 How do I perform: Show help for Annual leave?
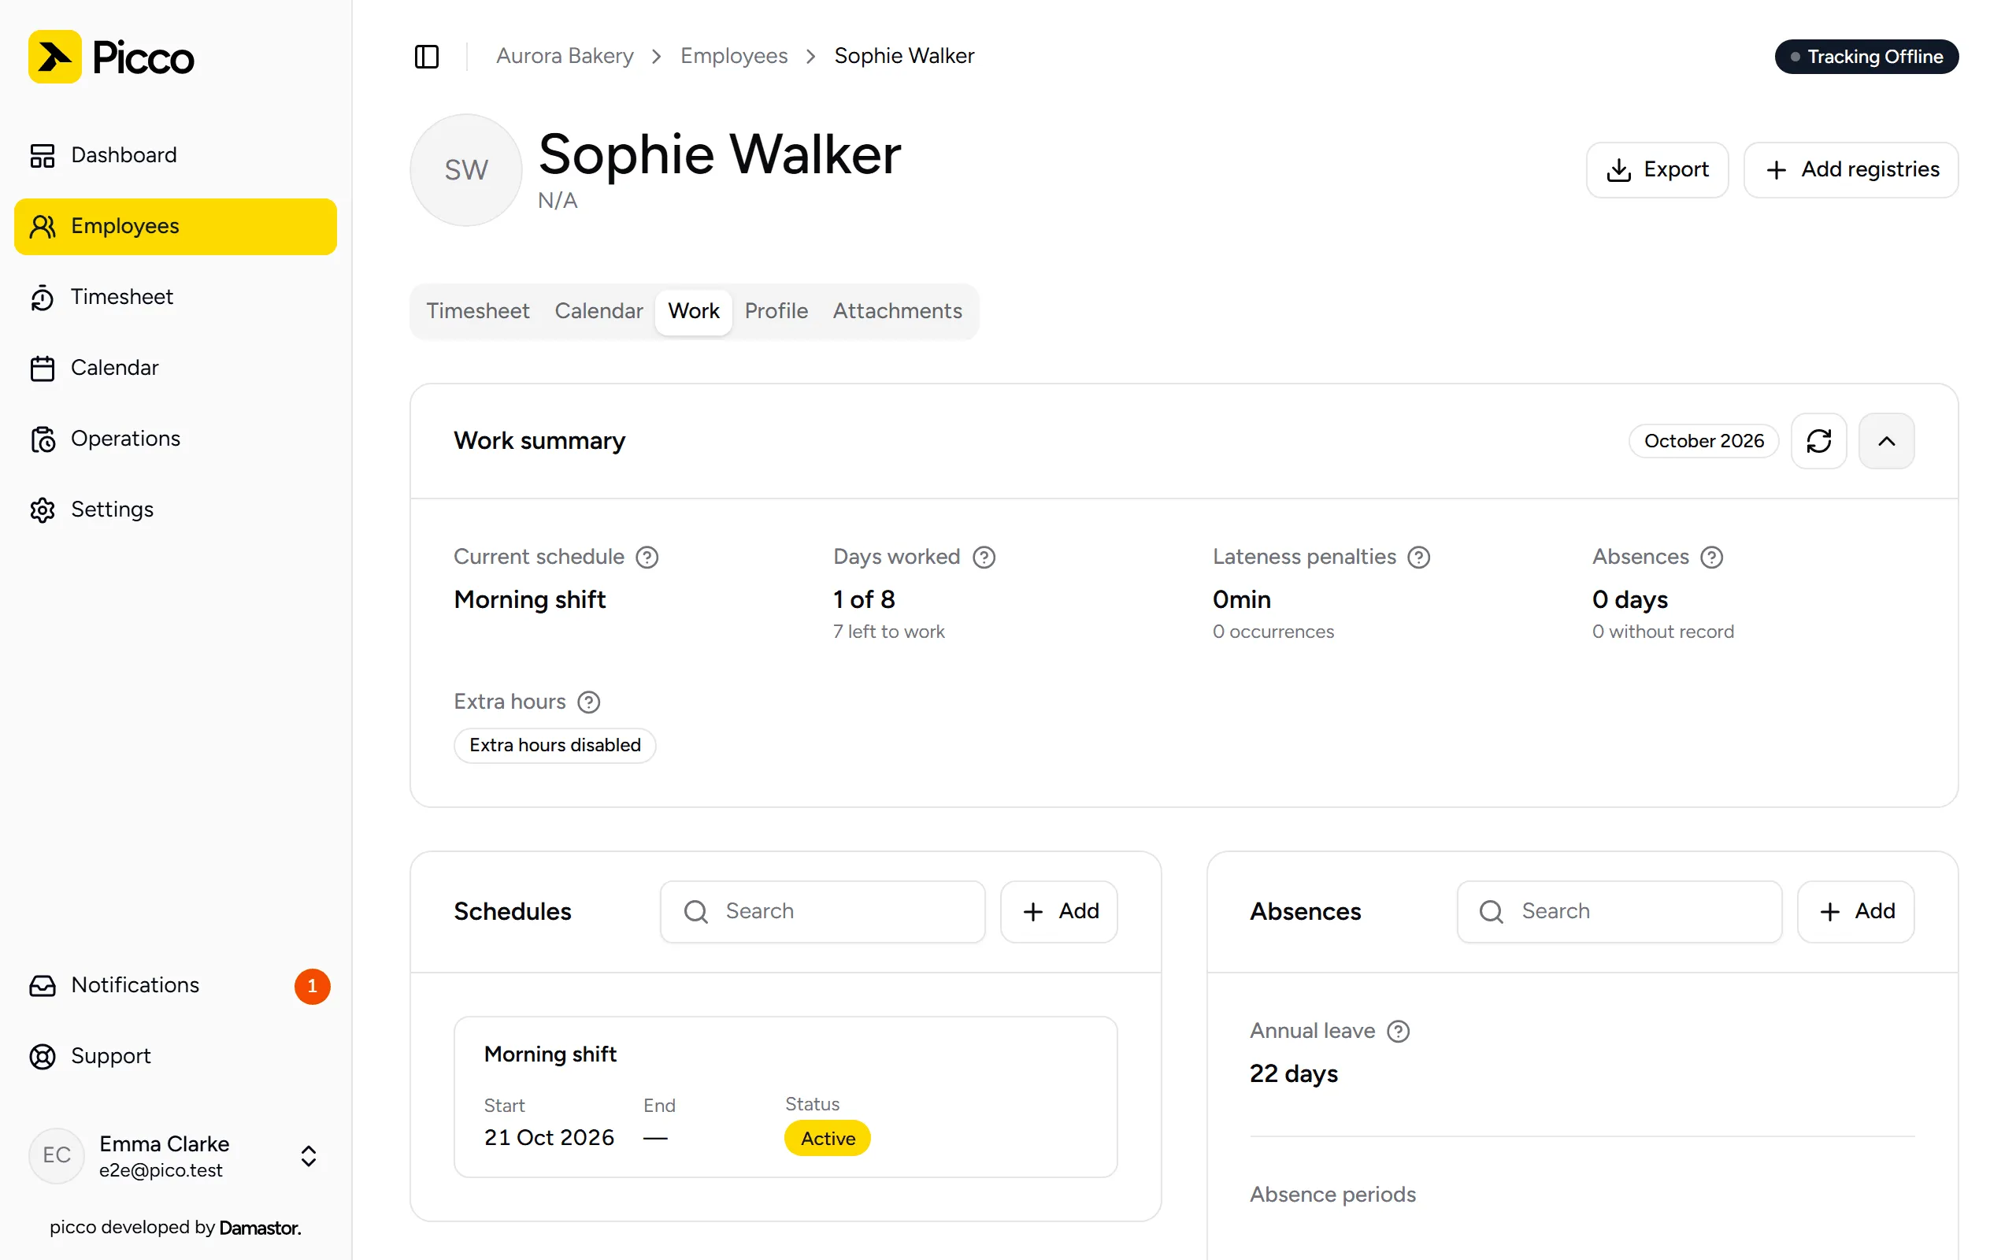pyautogui.click(x=1398, y=1032)
